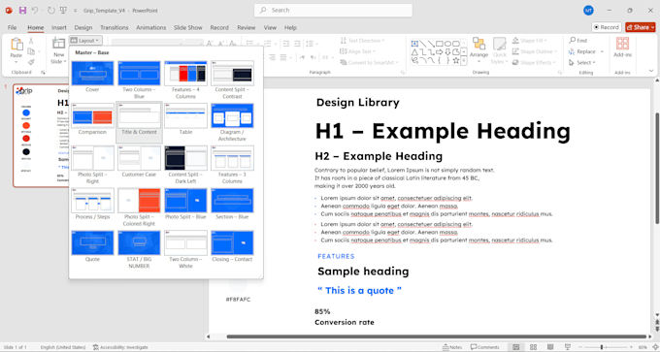Select the Quote layout
Viewport: 660px width, 352px height.
click(92, 247)
